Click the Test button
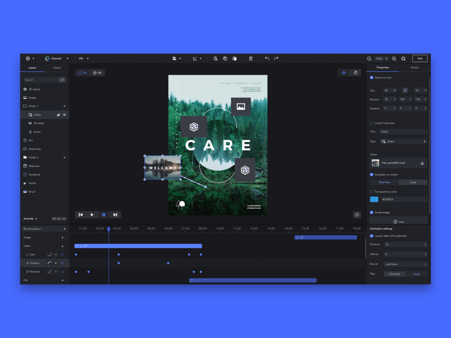The image size is (451, 338). point(420,59)
